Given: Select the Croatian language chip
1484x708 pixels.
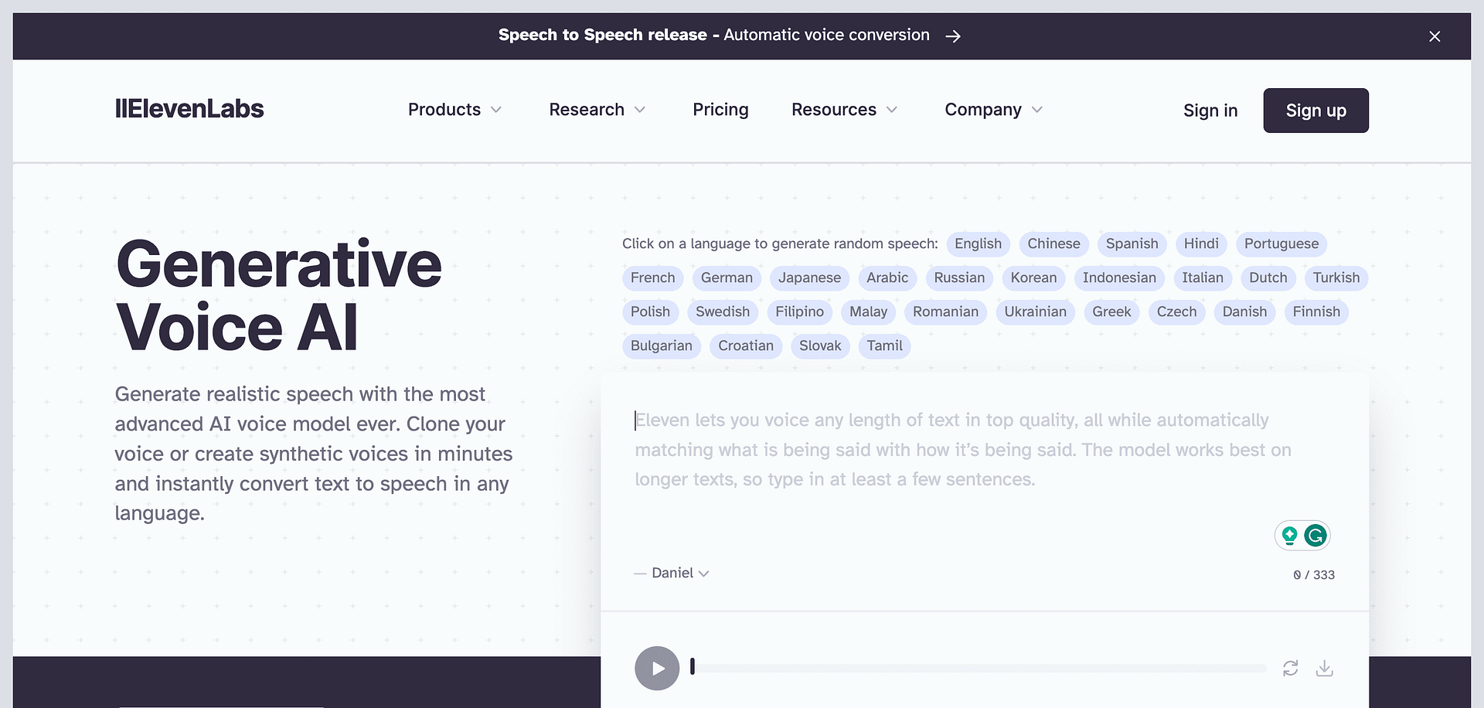Looking at the screenshot, I should click(x=746, y=345).
